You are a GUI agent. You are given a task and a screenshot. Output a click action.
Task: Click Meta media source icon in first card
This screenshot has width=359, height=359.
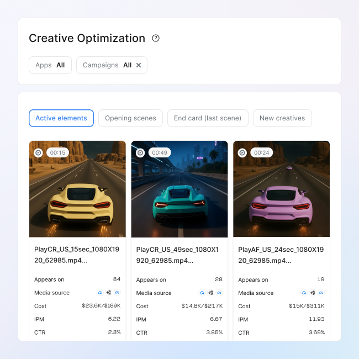117,293
